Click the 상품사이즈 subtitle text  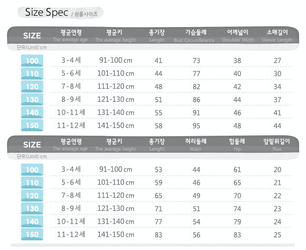[86, 14]
